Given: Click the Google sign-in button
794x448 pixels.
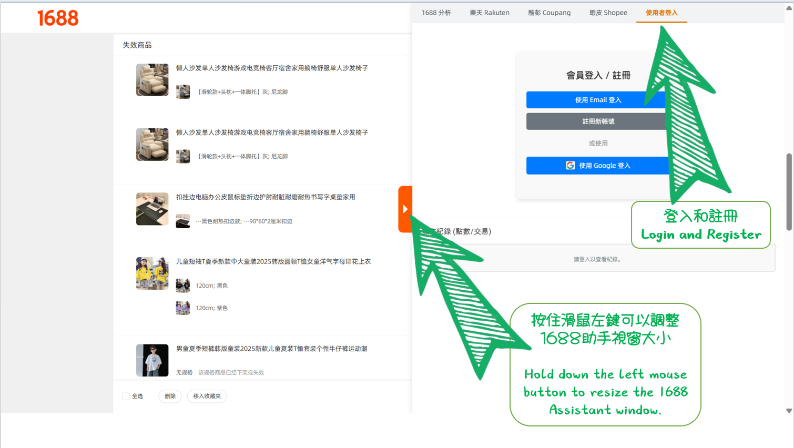Looking at the screenshot, I should [597, 166].
